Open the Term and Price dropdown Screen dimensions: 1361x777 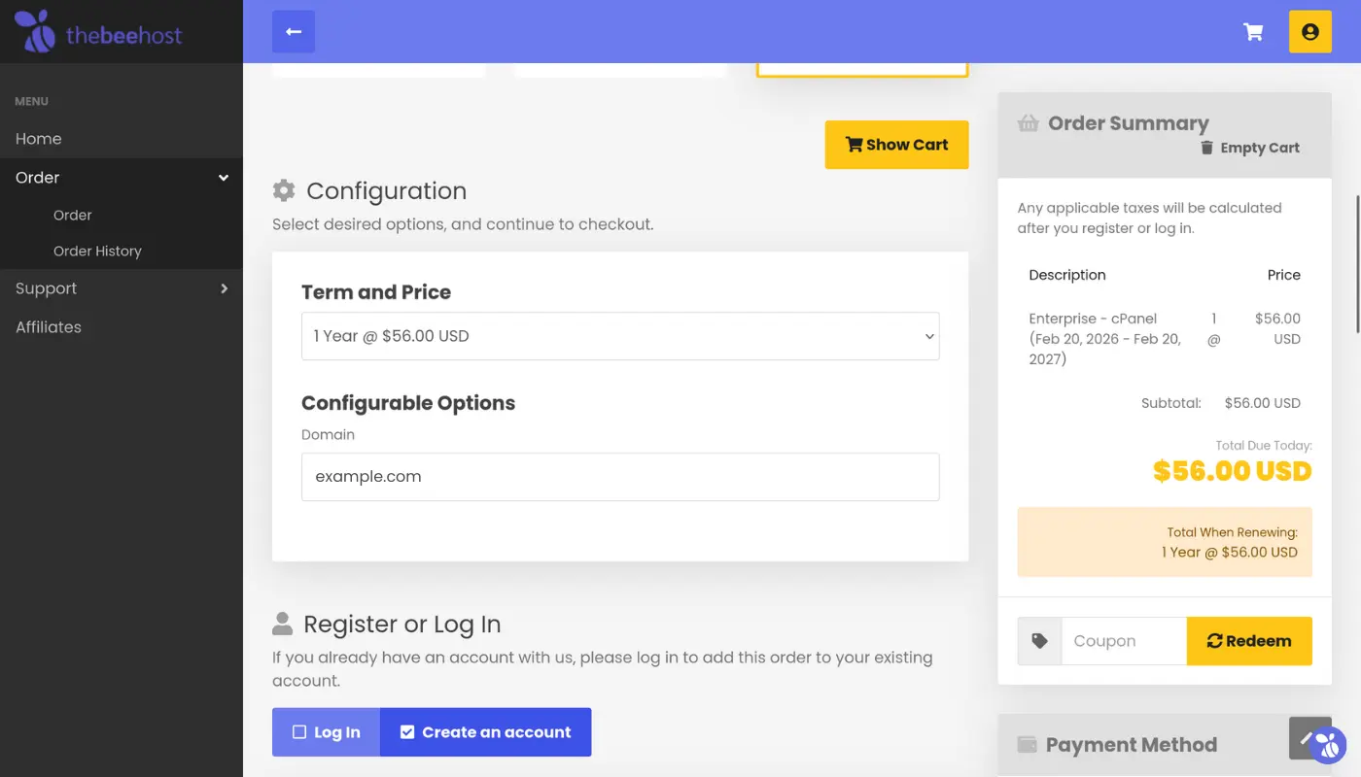(620, 336)
